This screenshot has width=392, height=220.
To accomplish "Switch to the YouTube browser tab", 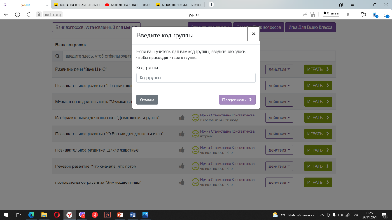I will 126,5.
